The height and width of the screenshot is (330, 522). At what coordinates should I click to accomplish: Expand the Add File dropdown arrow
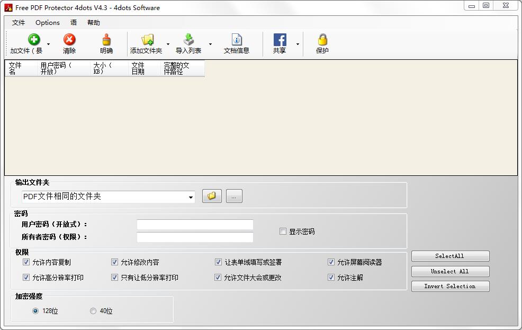click(49, 44)
